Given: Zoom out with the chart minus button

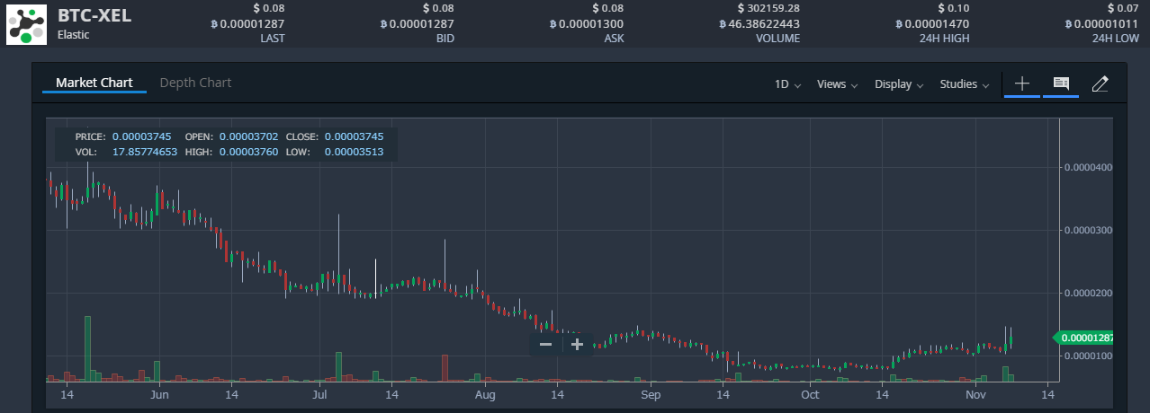Looking at the screenshot, I should tap(545, 344).
